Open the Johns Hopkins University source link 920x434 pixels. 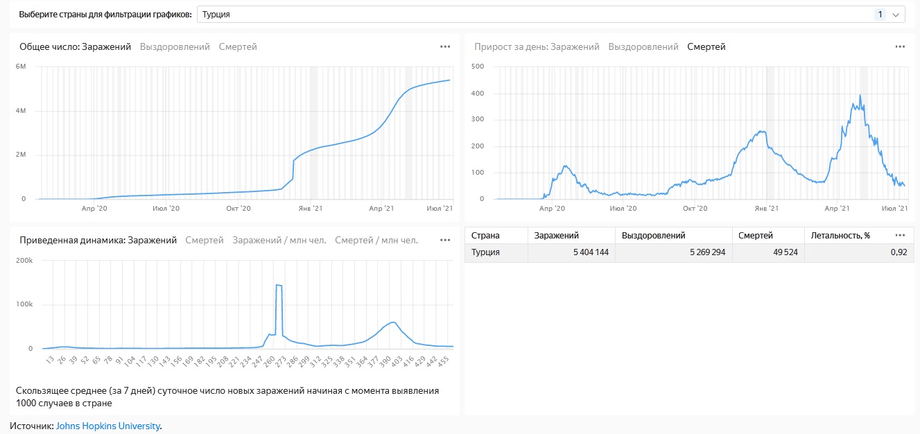[x=107, y=426]
